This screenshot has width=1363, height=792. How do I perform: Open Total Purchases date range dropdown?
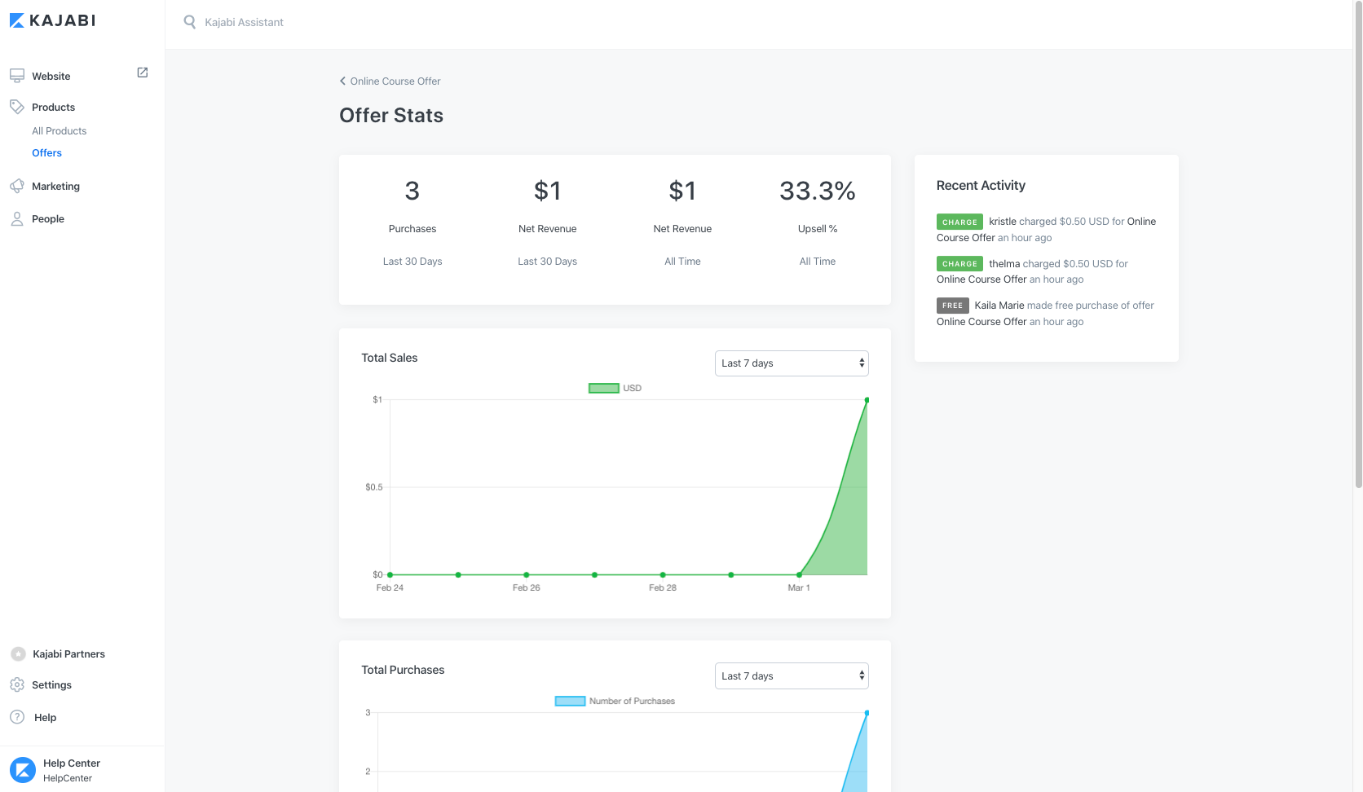[792, 676]
